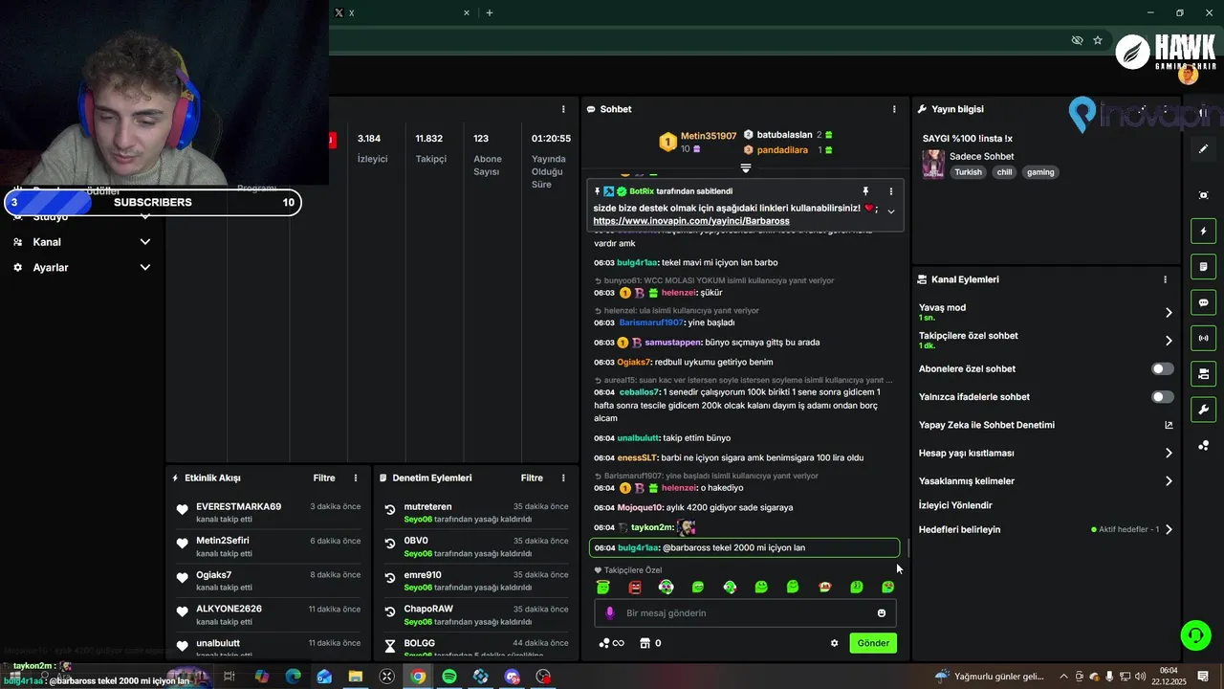Select the angel halo green emote

pyautogui.click(x=602, y=587)
